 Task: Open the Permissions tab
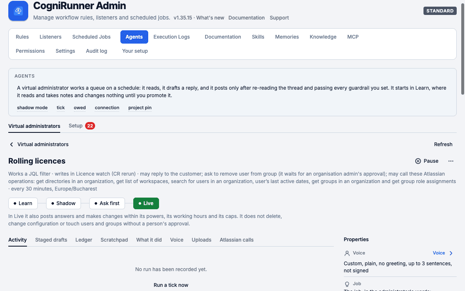pyautogui.click(x=30, y=51)
